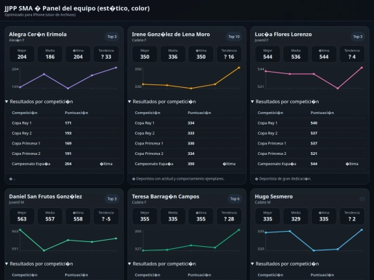The height and width of the screenshot is (280, 374).
Task: Click last point on Hugo's blue line chart
Action: (x=362, y=230)
